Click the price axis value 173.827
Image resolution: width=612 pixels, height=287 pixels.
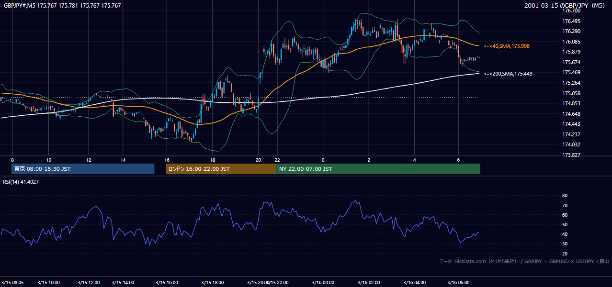[x=571, y=155]
